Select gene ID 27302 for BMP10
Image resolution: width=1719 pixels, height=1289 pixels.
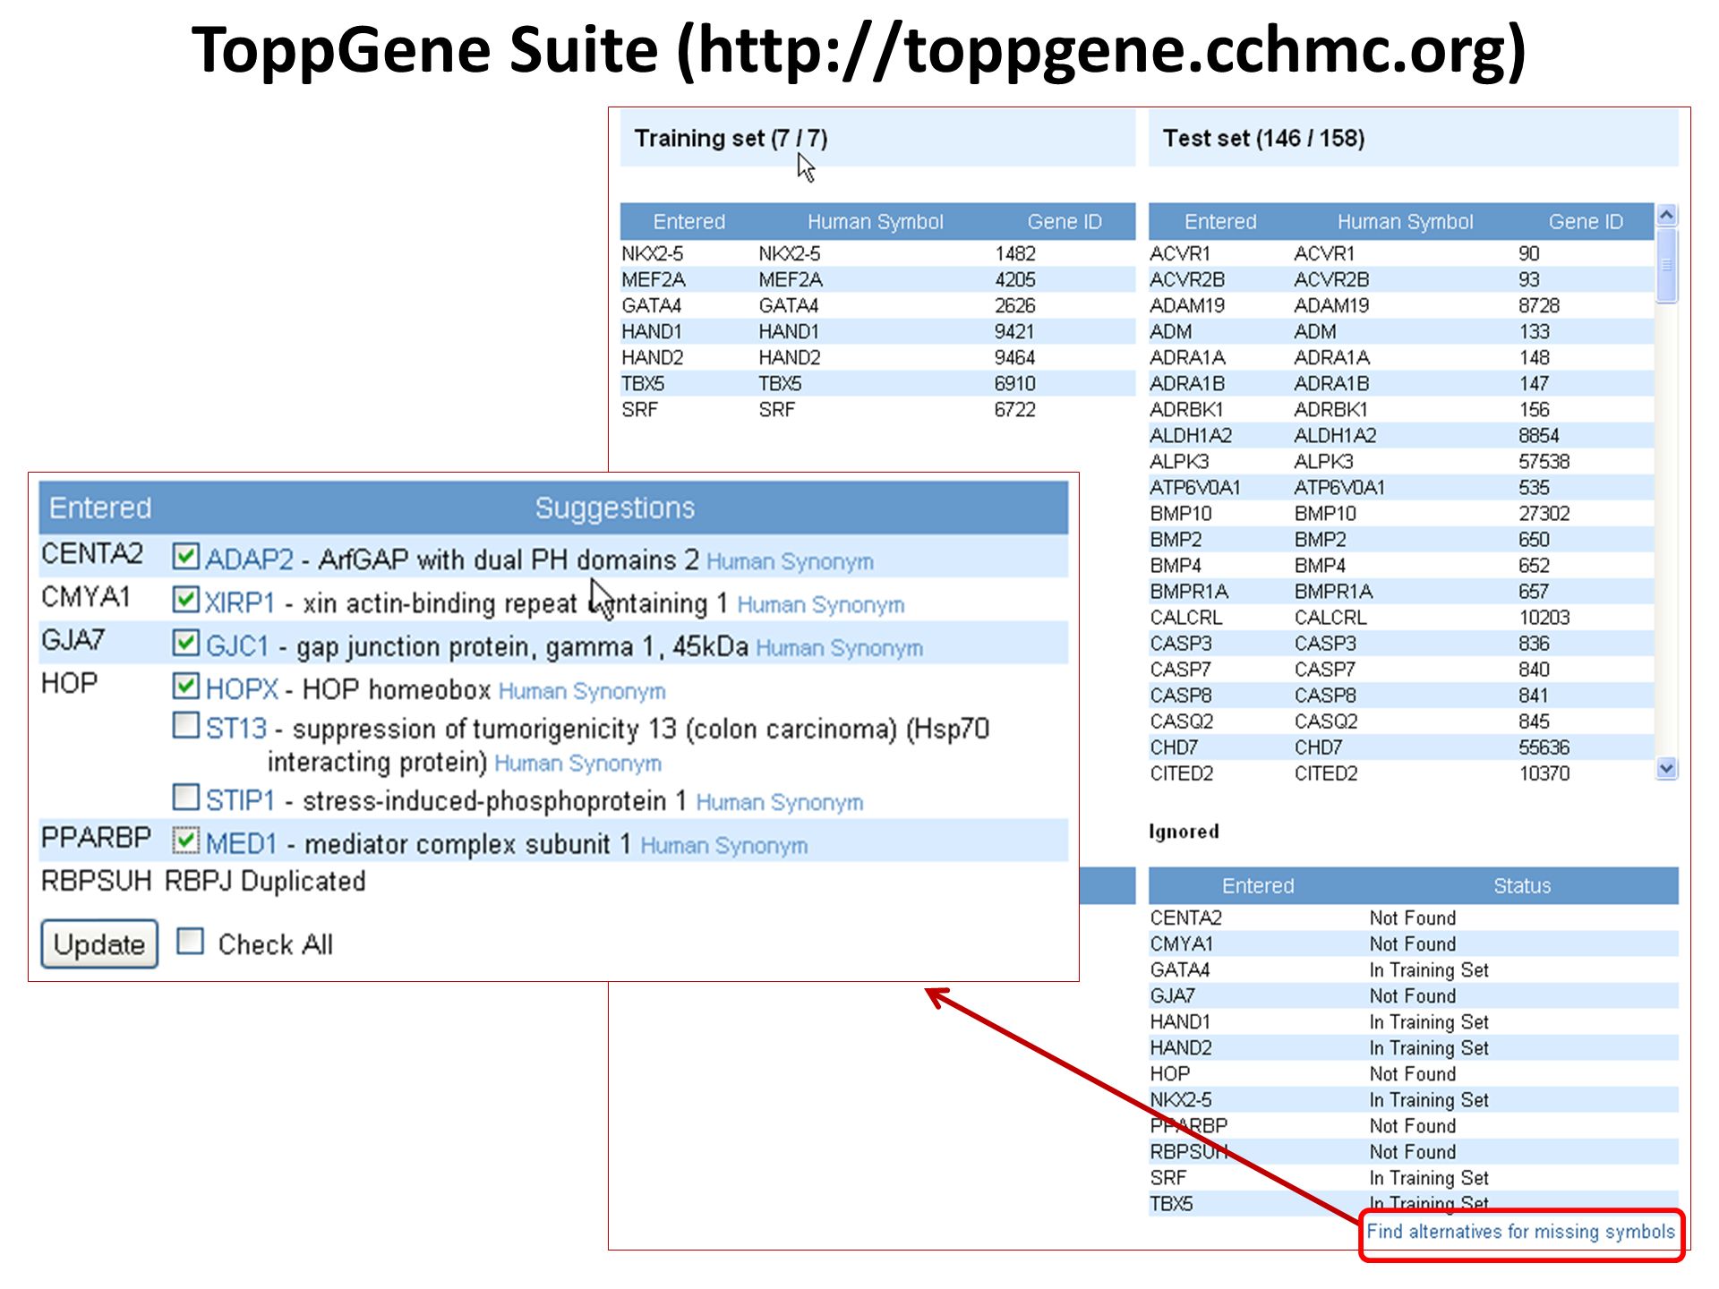click(x=1544, y=513)
